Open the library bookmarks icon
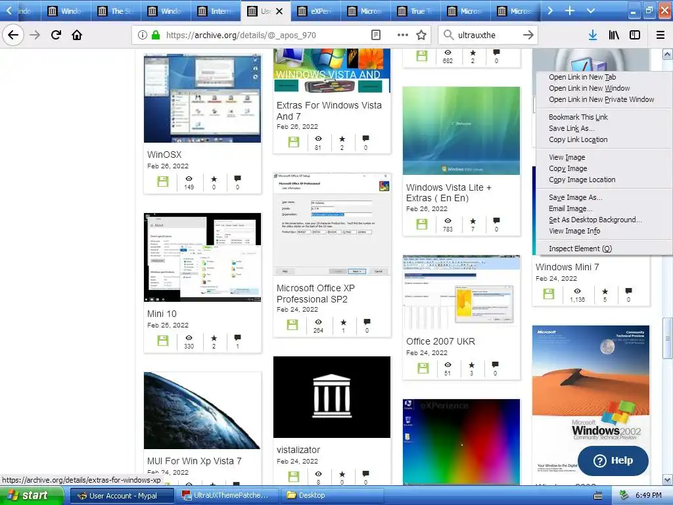 coord(614,36)
